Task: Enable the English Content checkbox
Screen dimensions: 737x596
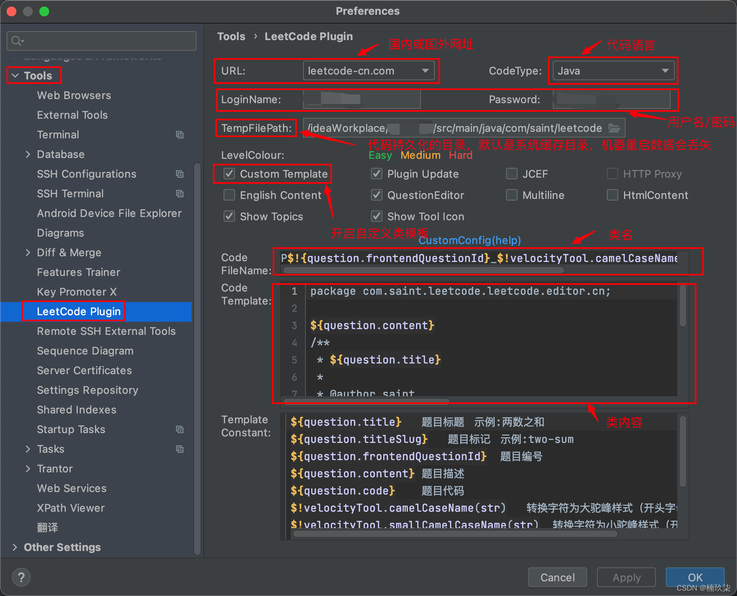Action: pos(229,195)
